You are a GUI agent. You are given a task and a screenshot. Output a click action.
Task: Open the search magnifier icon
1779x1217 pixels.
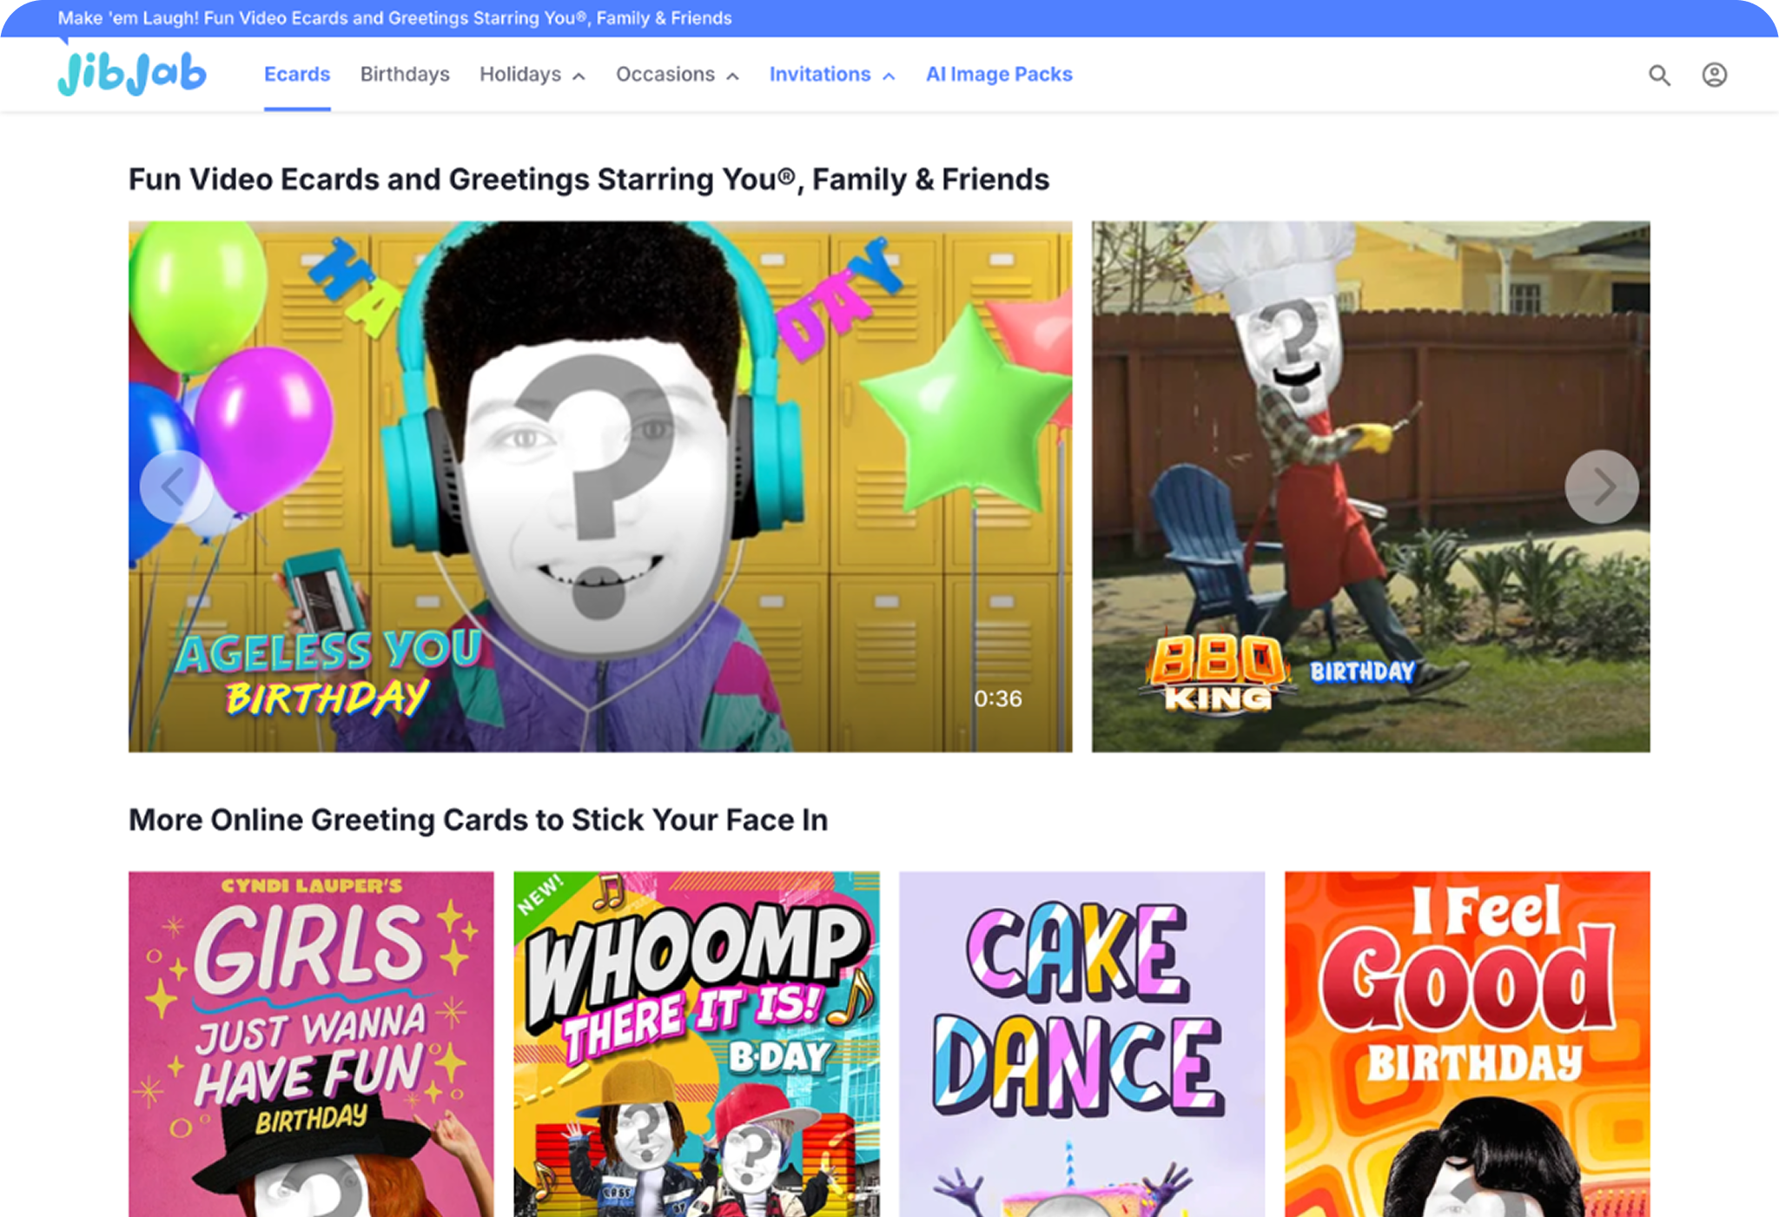(1659, 76)
